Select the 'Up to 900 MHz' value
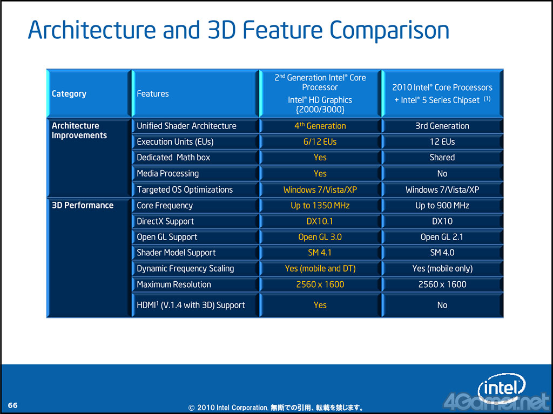 pyautogui.click(x=442, y=206)
